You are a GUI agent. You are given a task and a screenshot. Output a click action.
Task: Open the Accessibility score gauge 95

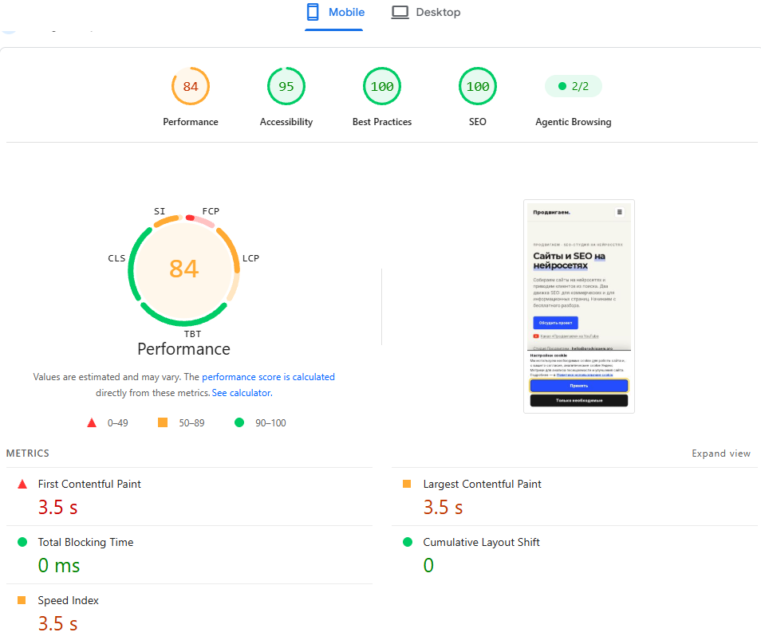tap(286, 86)
